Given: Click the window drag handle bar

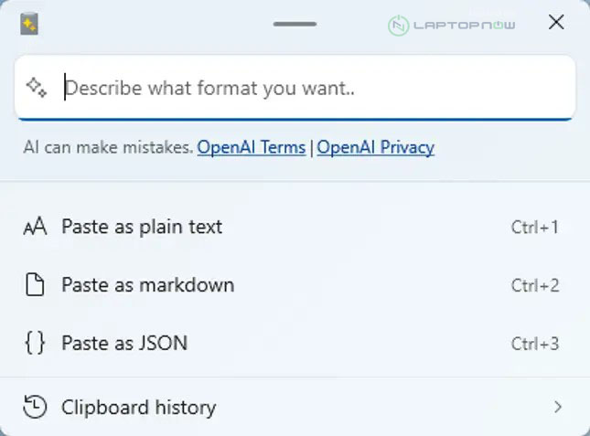Looking at the screenshot, I should point(295,24).
